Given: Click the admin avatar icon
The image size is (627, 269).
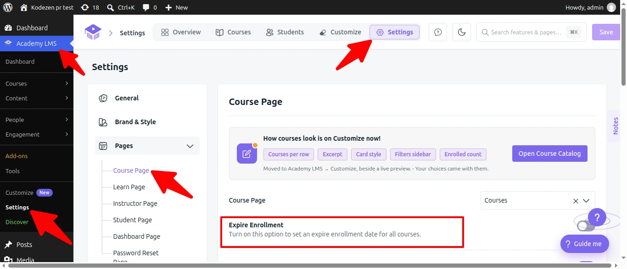Looking at the screenshot, I should [x=611, y=7].
